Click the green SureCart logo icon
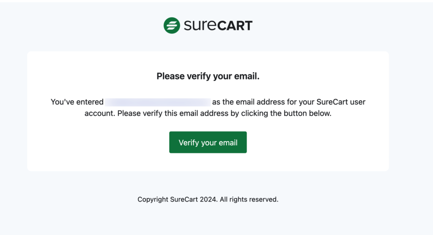The width and height of the screenshot is (433, 235). tap(172, 25)
